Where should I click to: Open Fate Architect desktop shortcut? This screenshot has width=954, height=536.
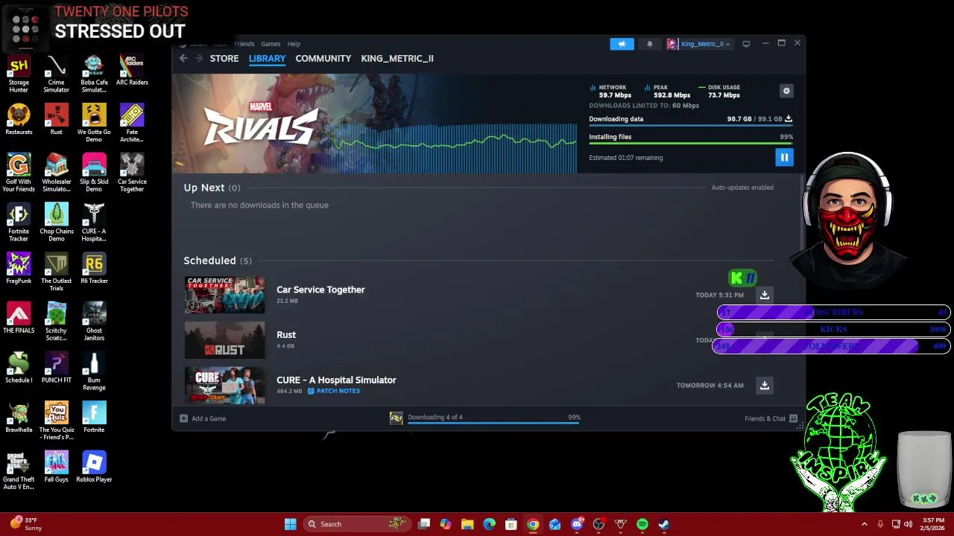point(132,124)
